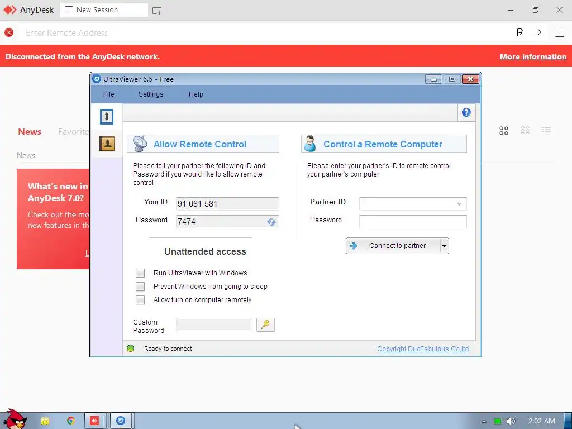This screenshot has height=429, width=572.
Task: Switch AnyDesk to small tile view
Action: coord(525,131)
